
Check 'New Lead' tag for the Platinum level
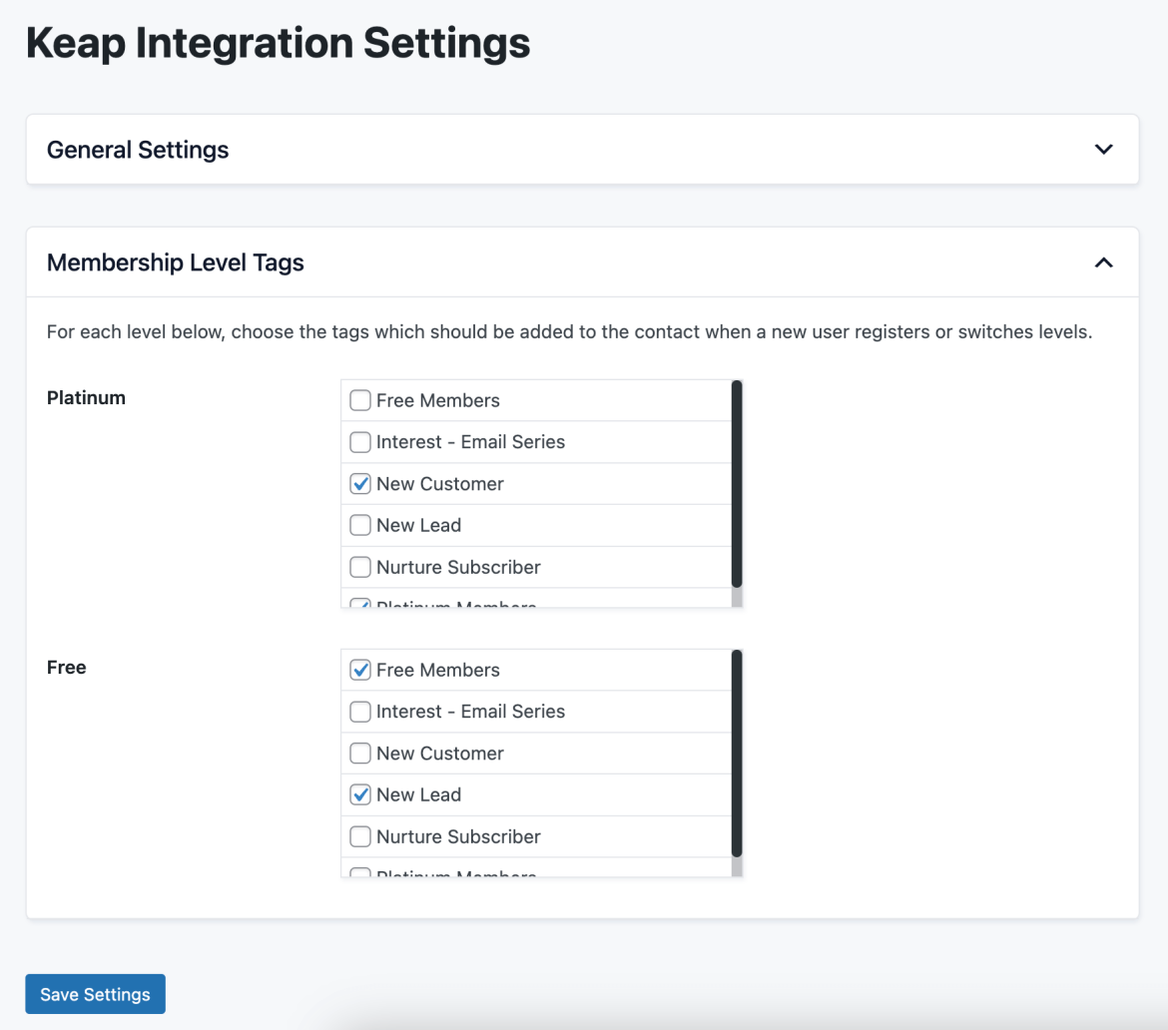coord(360,525)
